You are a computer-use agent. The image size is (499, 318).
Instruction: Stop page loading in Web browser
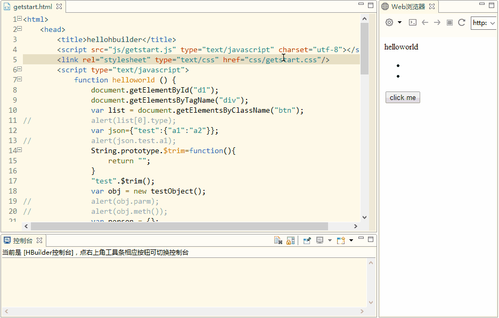449,22
